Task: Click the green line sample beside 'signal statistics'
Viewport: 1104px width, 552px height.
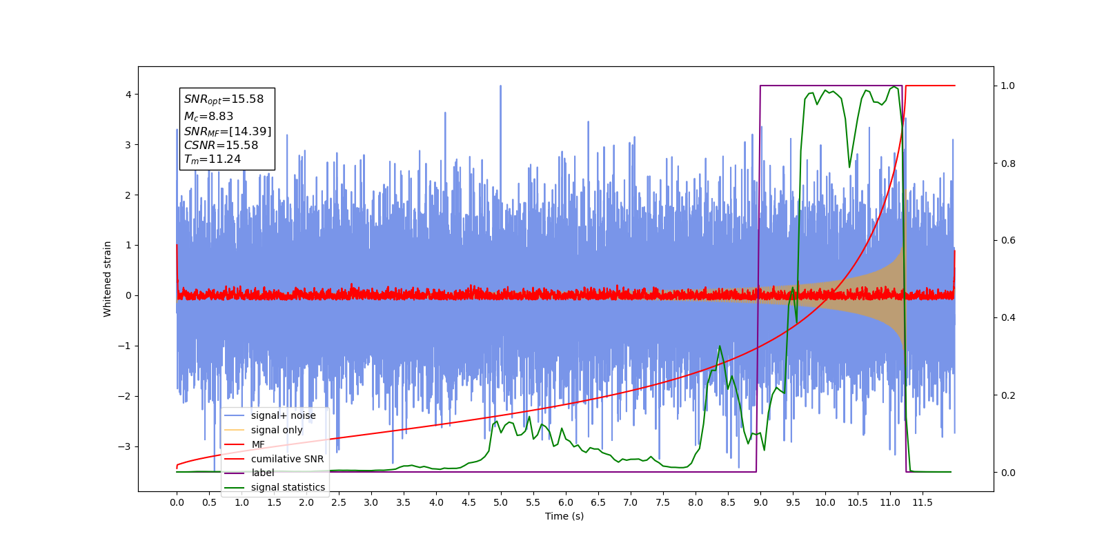Action: tap(235, 487)
